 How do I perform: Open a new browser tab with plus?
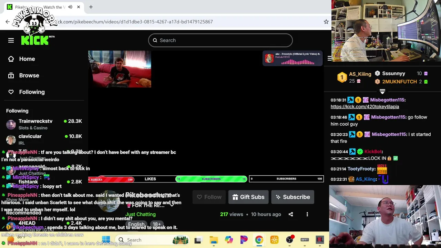pos(91,7)
